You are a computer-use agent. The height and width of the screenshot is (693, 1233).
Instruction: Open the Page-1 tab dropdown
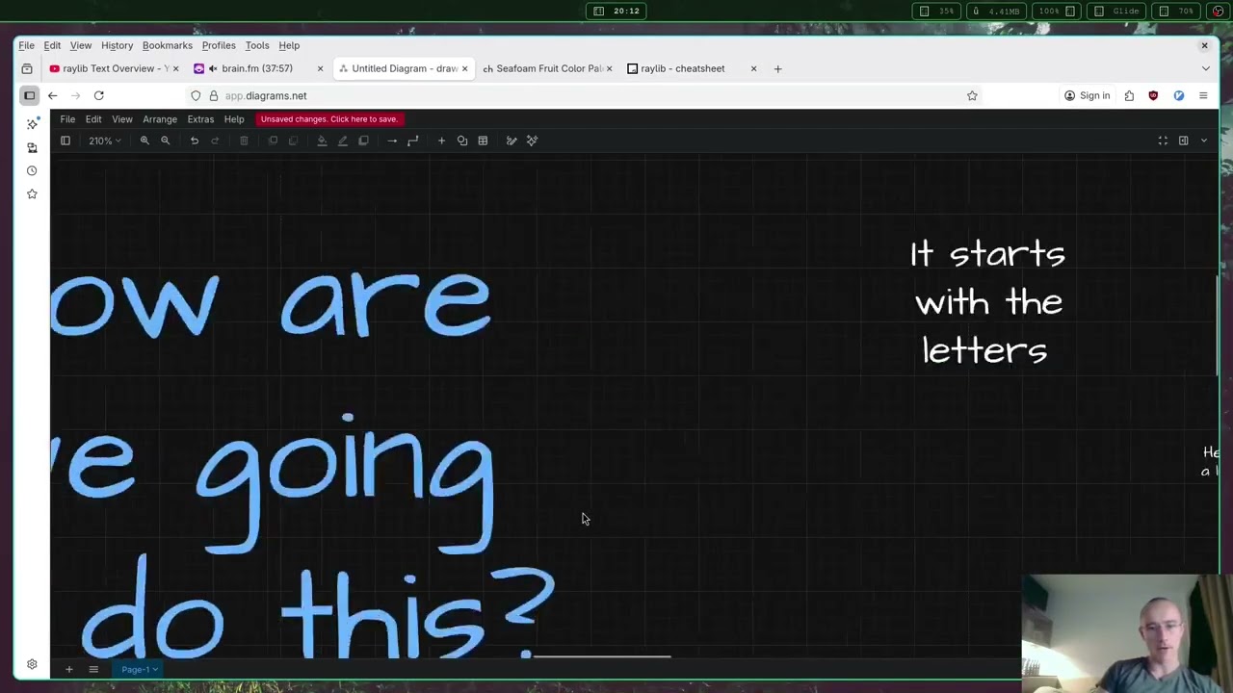click(140, 669)
